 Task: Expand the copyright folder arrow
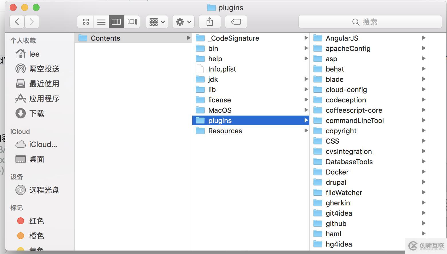424,130
